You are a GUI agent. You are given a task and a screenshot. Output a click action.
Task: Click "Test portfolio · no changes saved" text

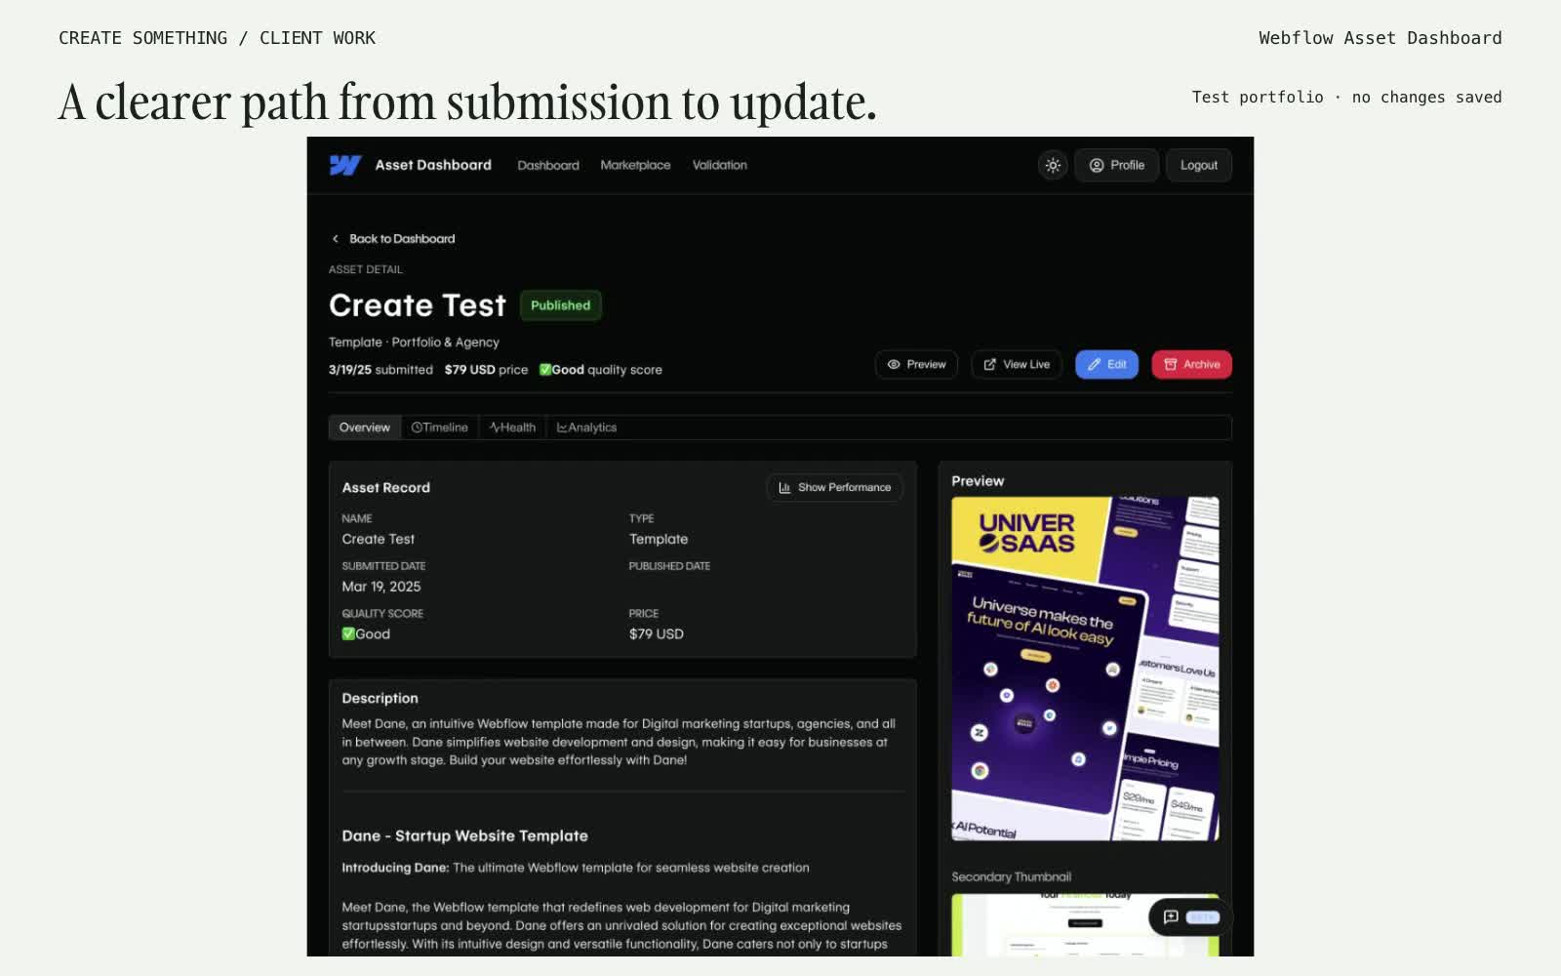tap(1346, 97)
